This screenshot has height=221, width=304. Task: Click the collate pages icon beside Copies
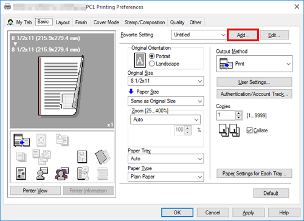click(x=229, y=131)
